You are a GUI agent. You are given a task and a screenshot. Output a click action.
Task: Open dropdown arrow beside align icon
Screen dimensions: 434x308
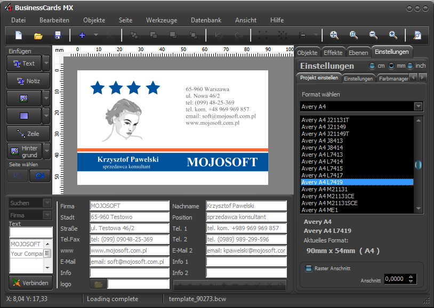click(316, 35)
